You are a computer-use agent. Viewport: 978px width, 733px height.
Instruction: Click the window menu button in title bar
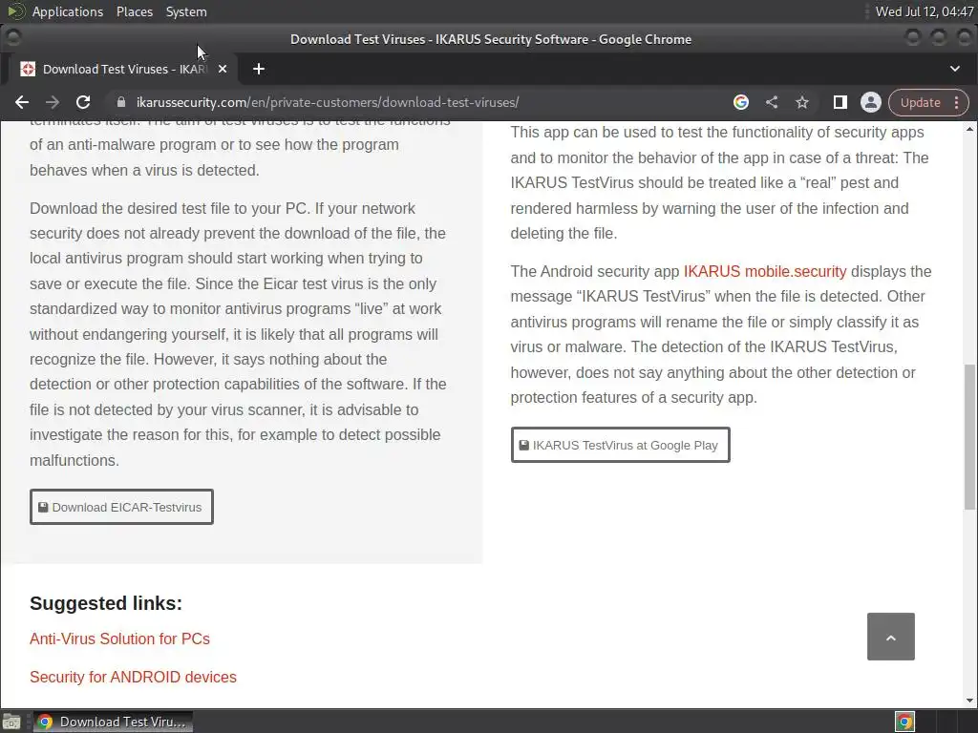pos(12,38)
